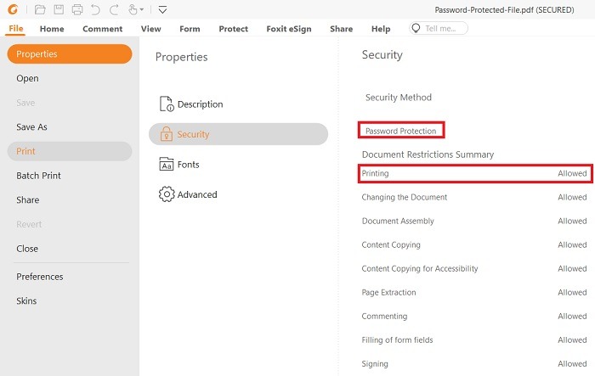
Task: Click the Filling of form fields label
Action: tap(397, 340)
